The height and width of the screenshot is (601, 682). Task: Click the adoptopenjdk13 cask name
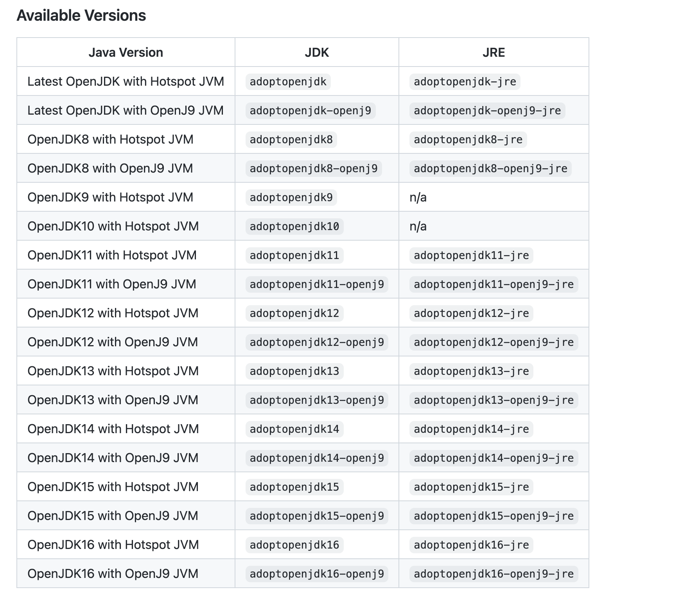coord(294,371)
